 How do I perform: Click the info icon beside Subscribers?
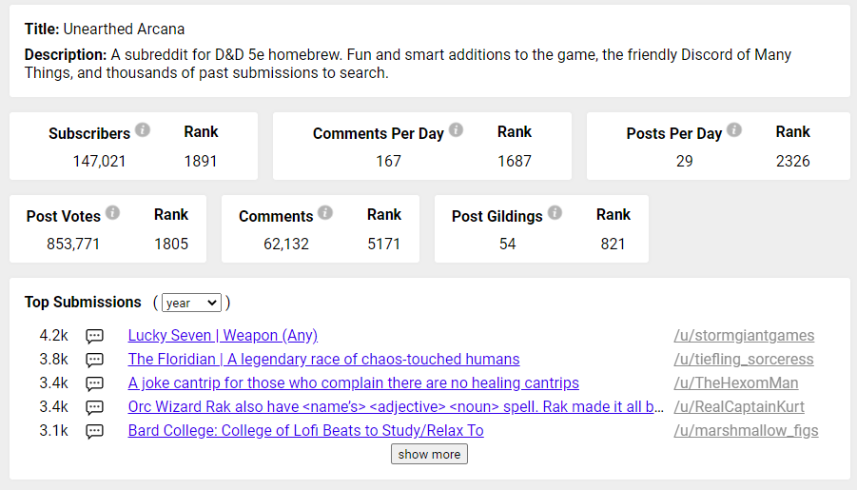pos(143,129)
